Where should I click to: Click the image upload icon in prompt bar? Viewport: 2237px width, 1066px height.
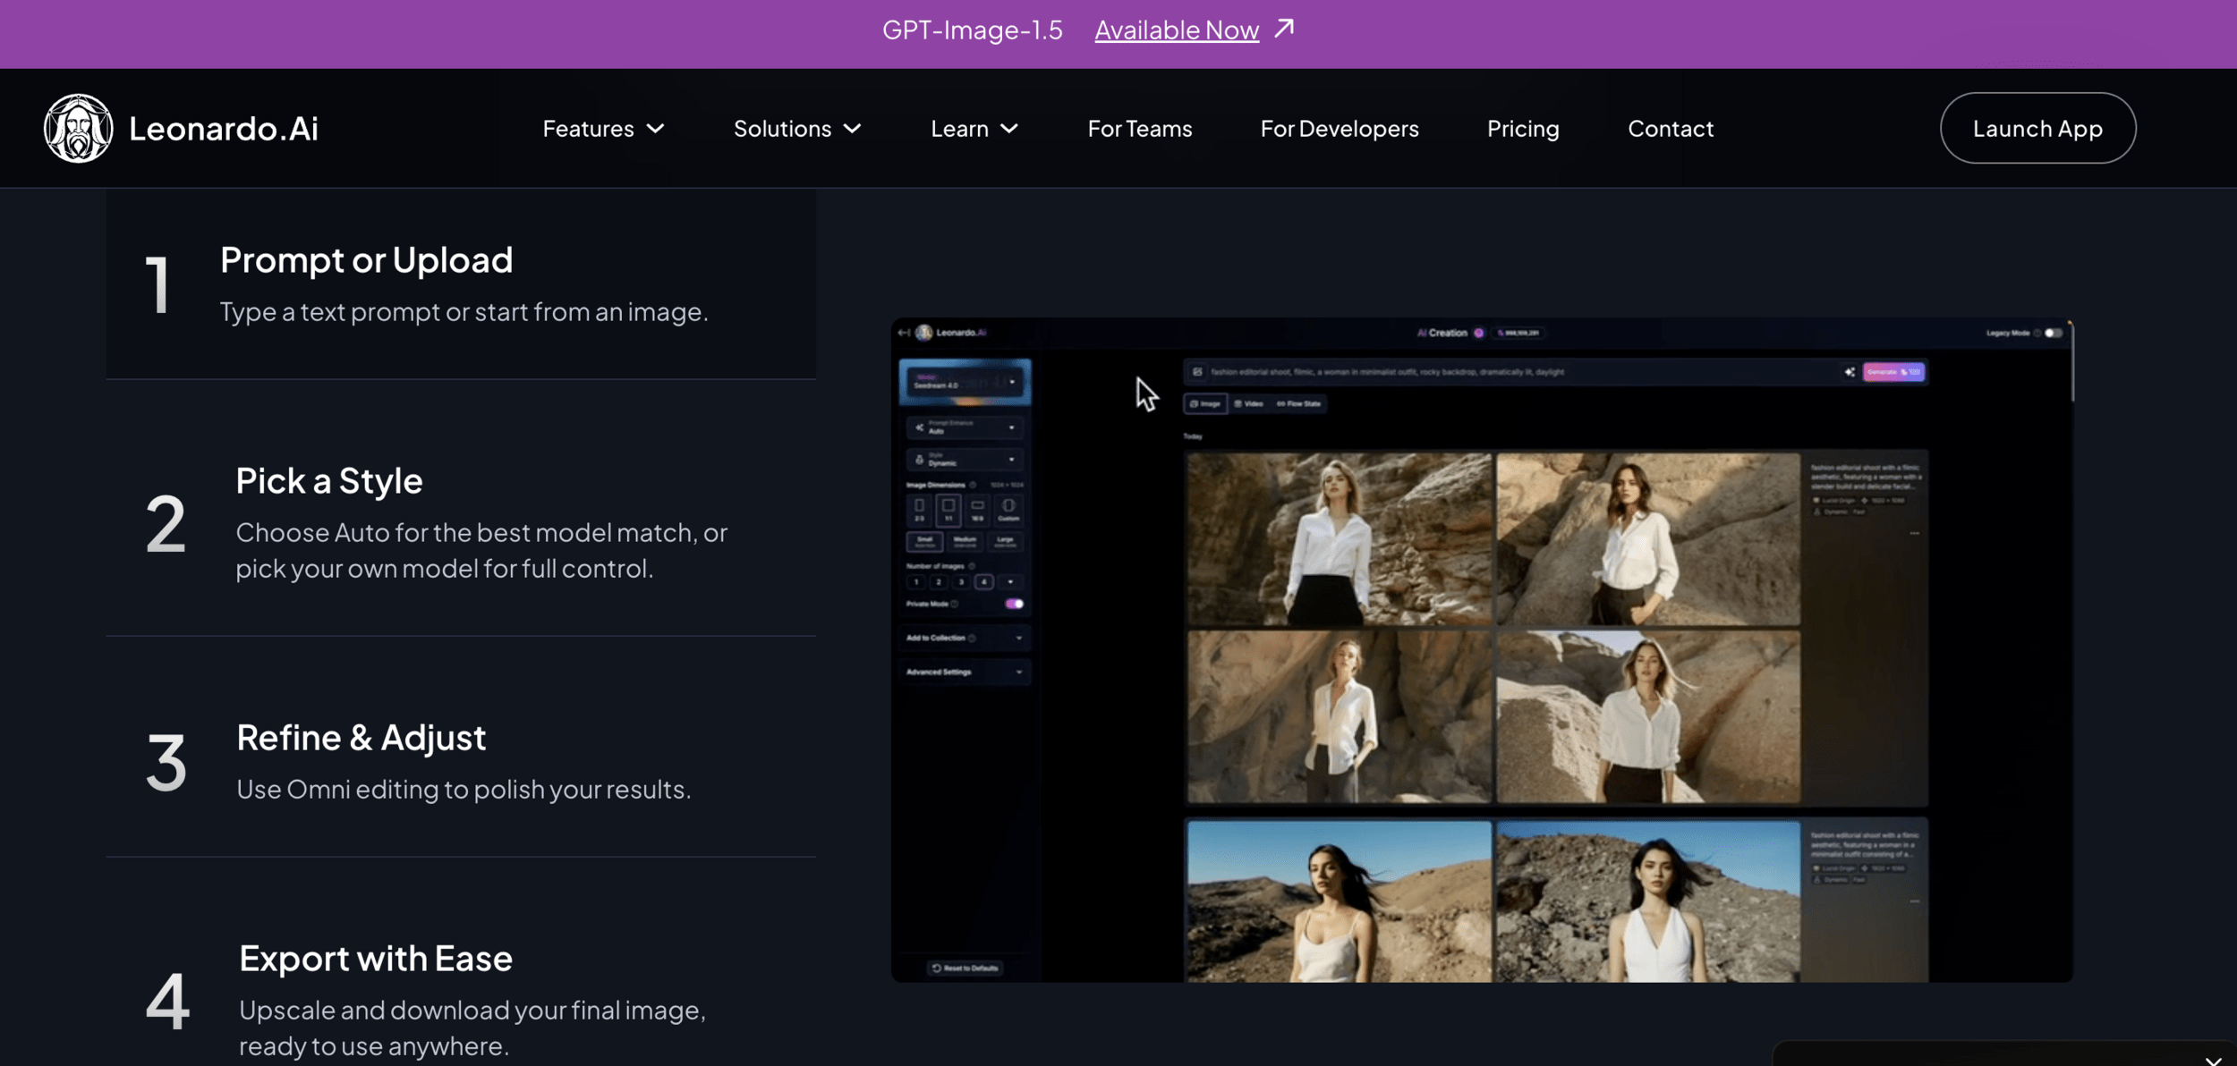[x=1197, y=372]
